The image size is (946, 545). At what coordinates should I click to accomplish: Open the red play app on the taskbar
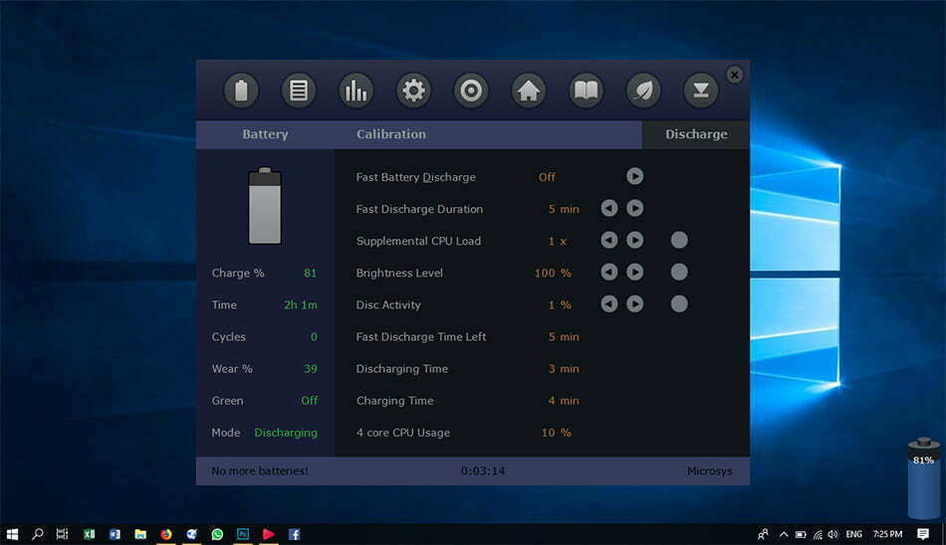269,534
